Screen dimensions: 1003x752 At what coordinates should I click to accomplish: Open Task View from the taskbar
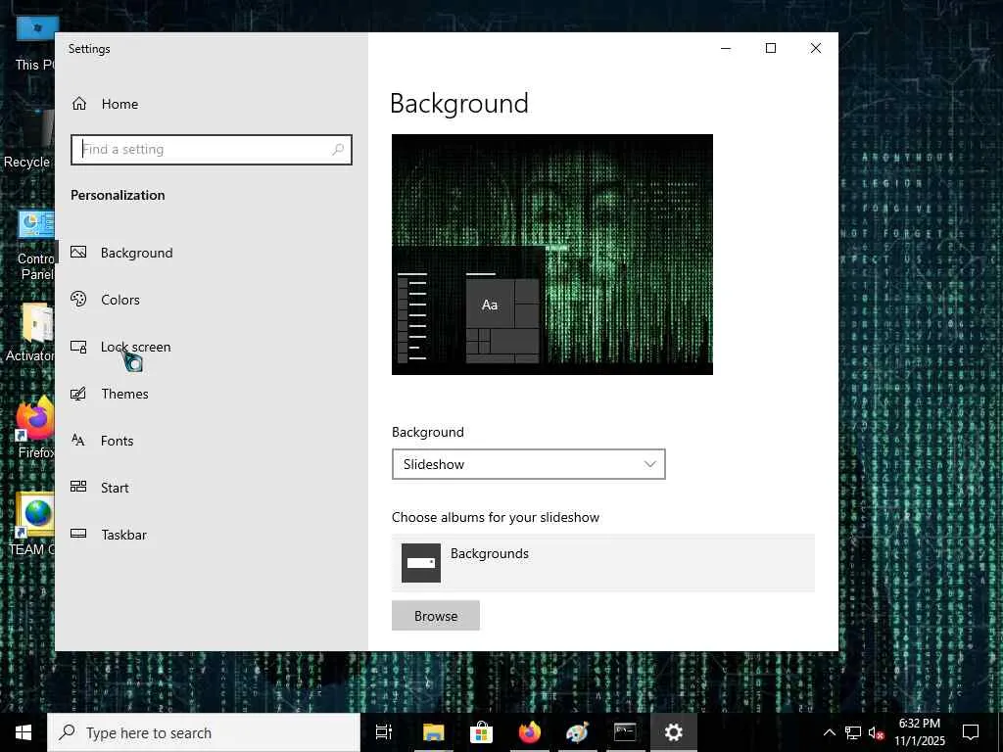(384, 732)
